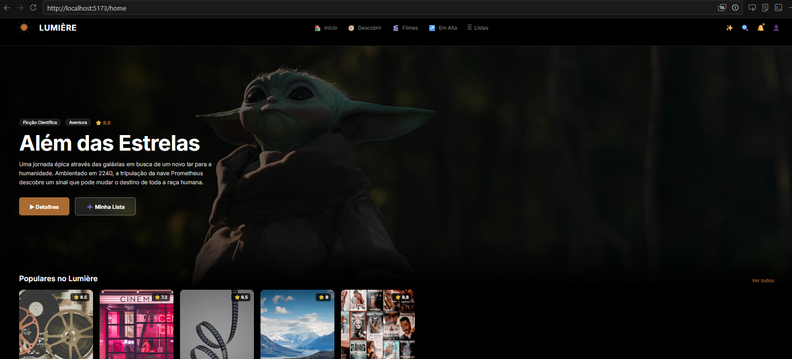Reload the page with the refresh icon

pos(33,8)
